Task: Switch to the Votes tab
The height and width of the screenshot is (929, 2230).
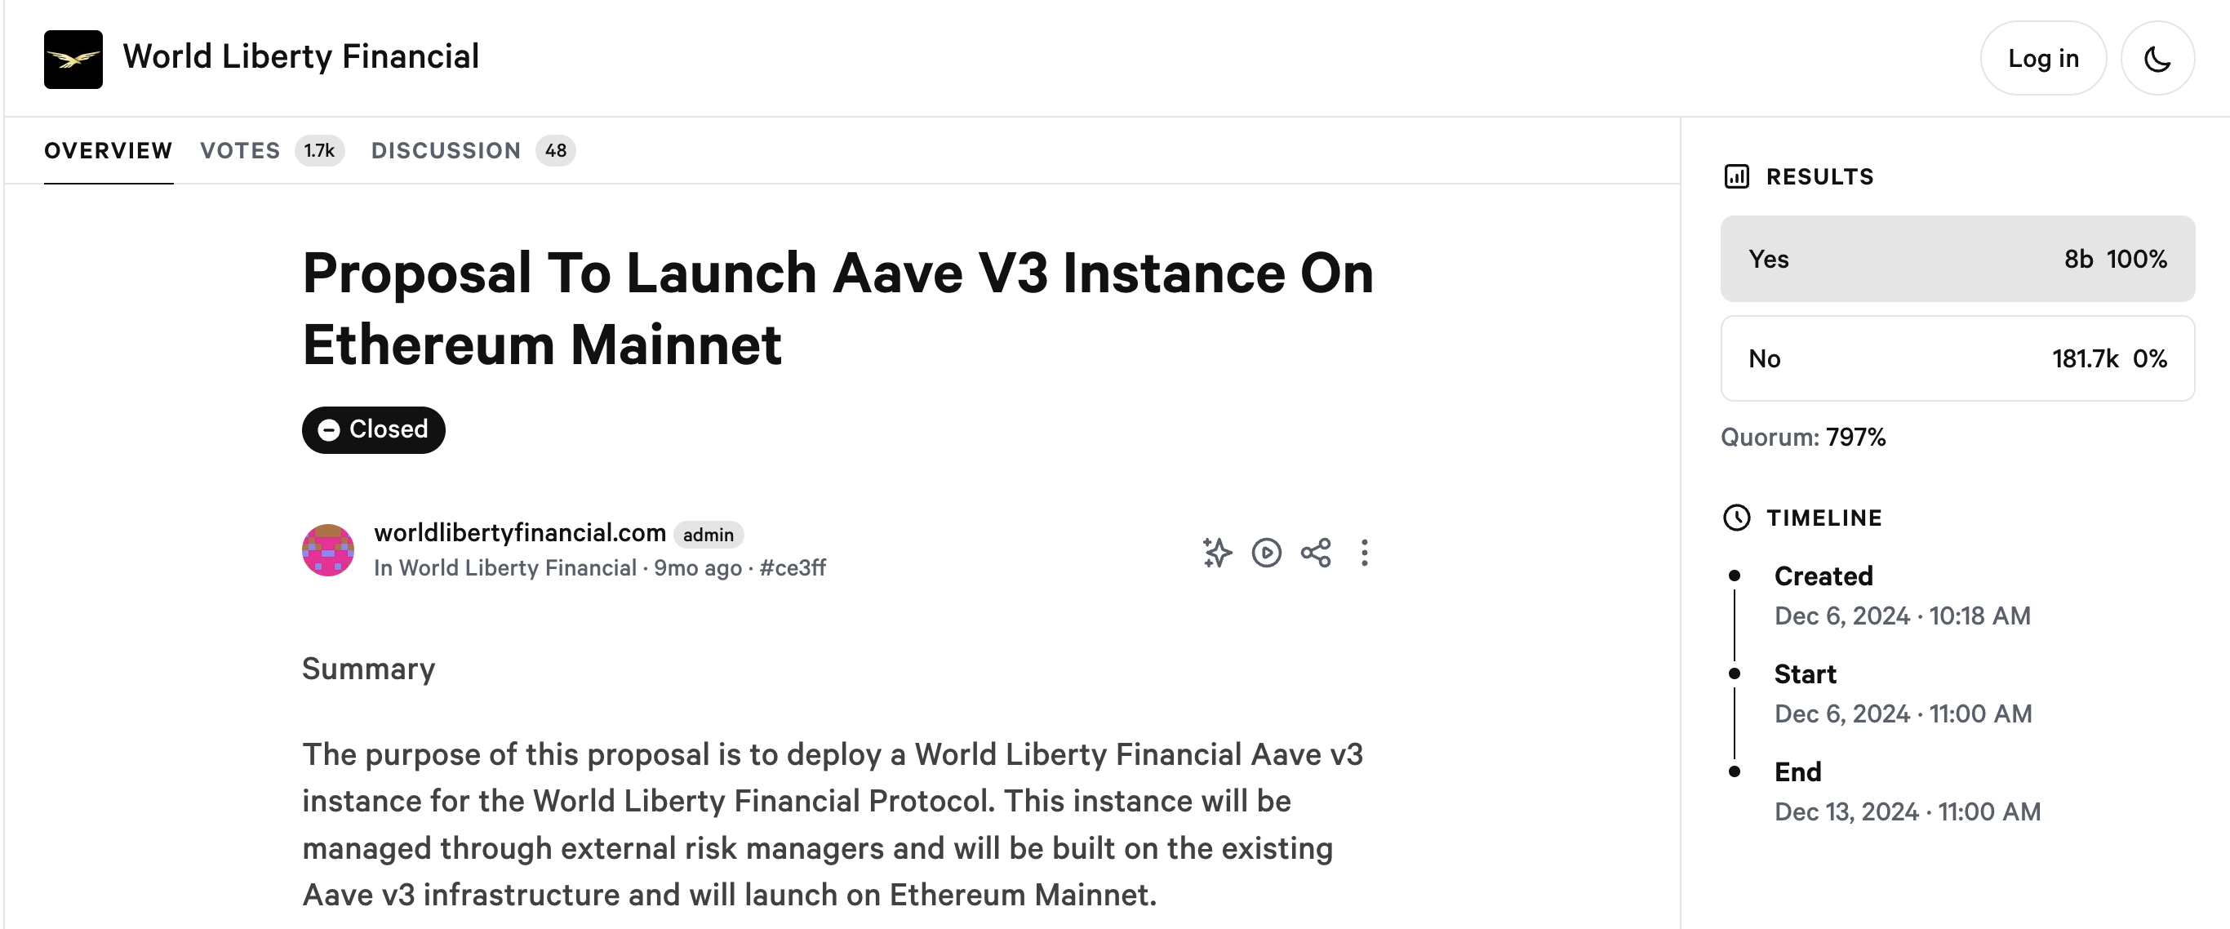Action: tap(241, 151)
